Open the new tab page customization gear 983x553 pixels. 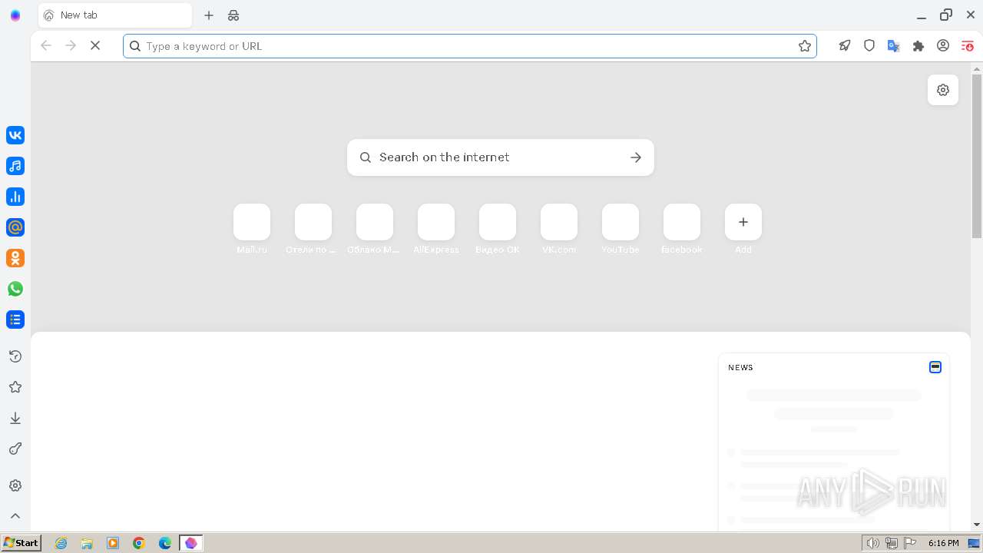click(x=943, y=90)
